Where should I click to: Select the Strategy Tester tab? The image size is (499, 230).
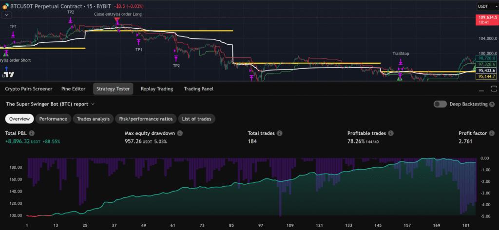[x=113, y=89]
